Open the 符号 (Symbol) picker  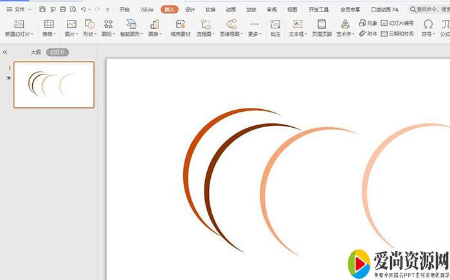pos(428,24)
